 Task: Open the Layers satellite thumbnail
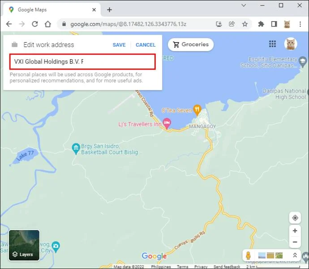click(x=24, y=245)
